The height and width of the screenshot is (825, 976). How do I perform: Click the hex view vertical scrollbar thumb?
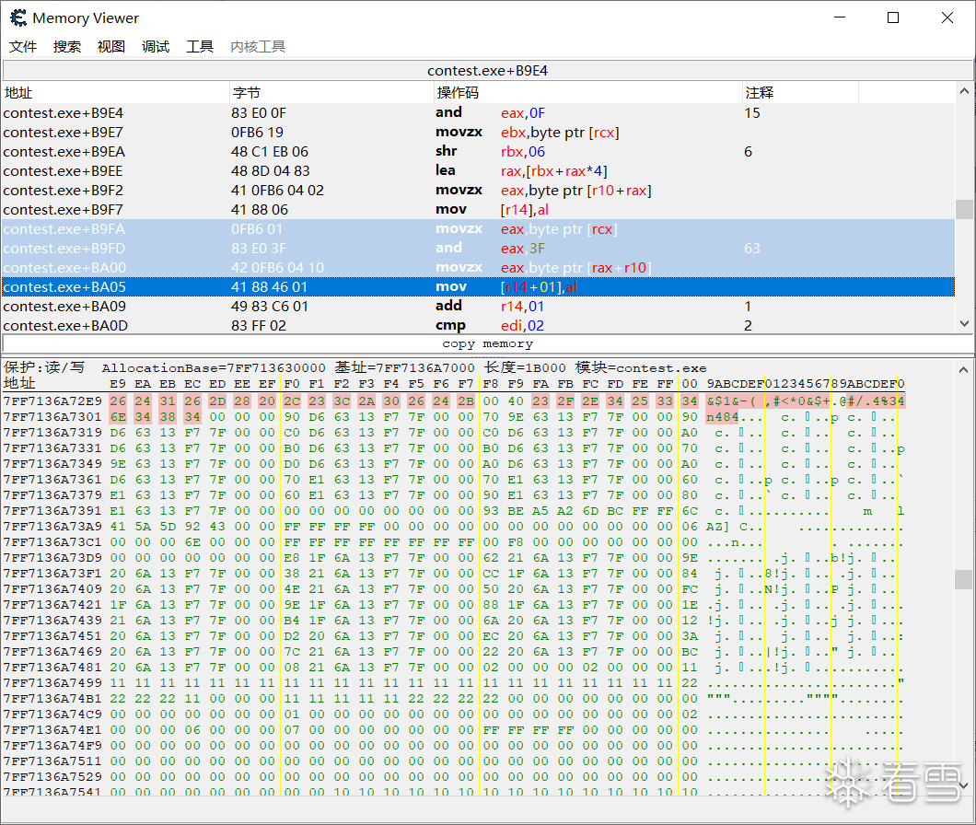[x=964, y=580]
